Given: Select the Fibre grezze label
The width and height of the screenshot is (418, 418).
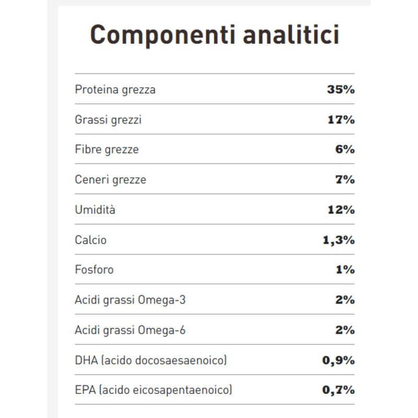Looking at the screenshot, I should pyautogui.click(x=107, y=149).
